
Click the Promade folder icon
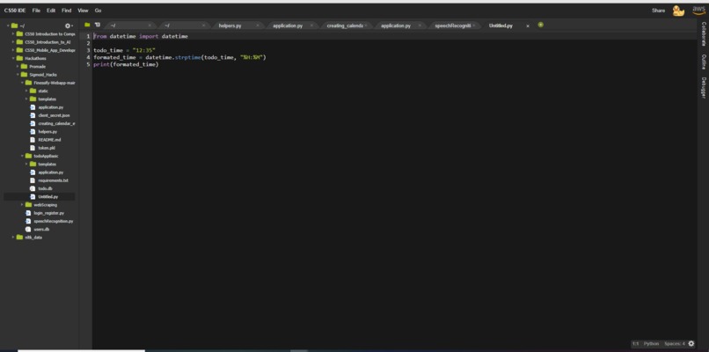click(x=24, y=67)
